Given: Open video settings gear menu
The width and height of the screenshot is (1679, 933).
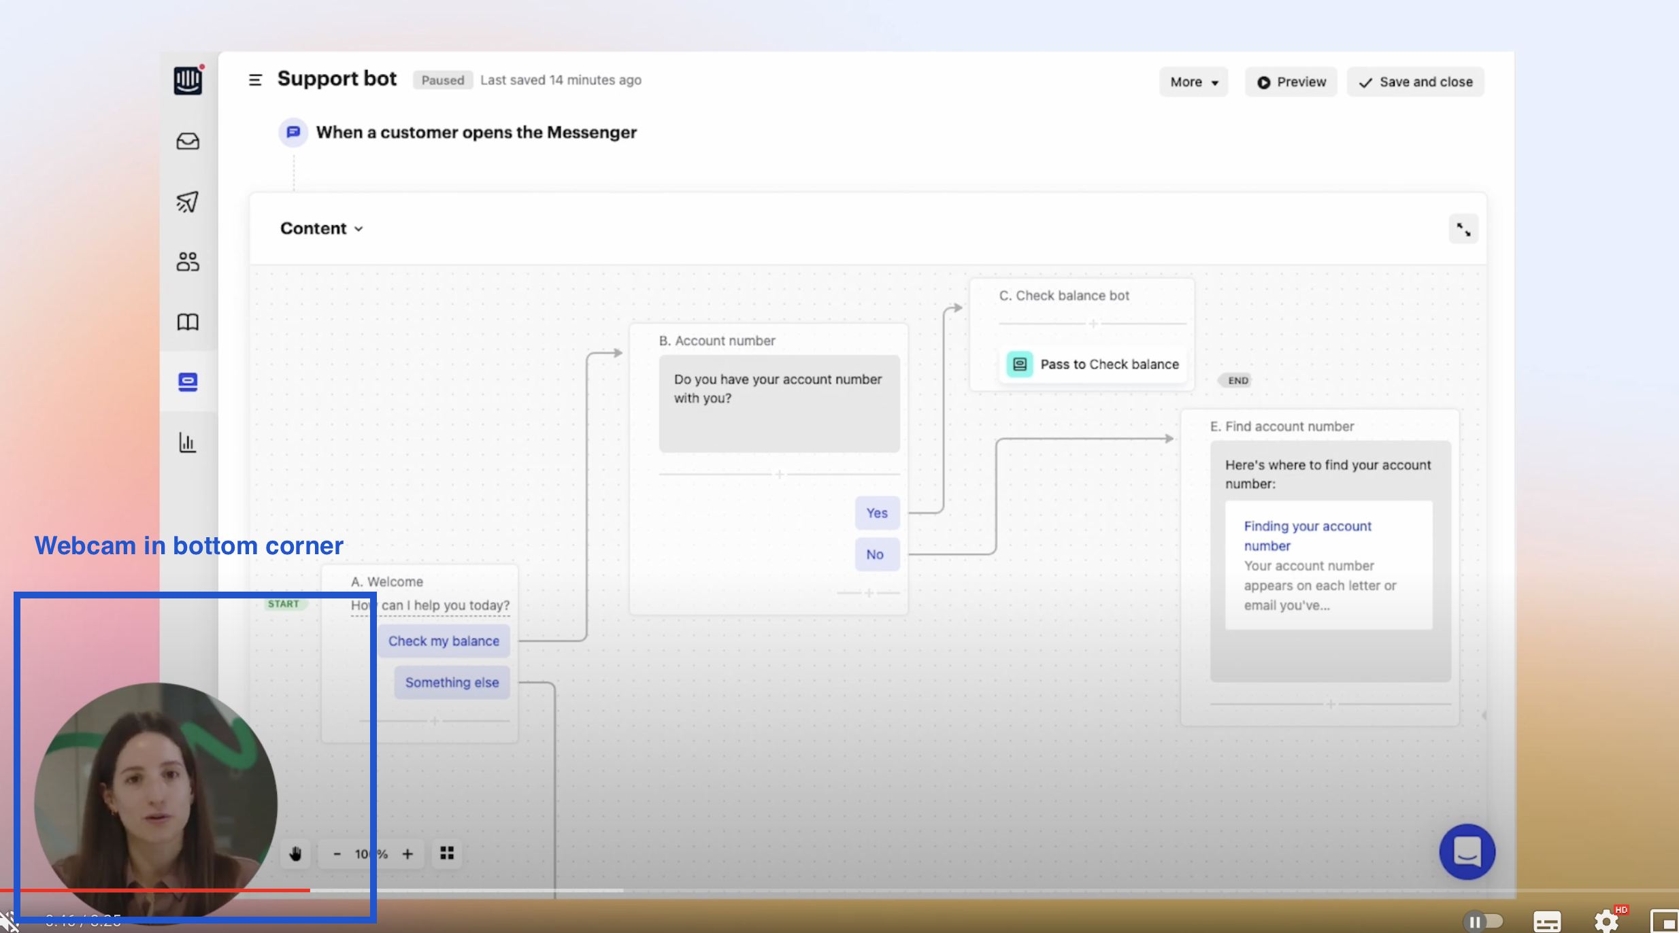Looking at the screenshot, I should pyautogui.click(x=1606, y=921).
